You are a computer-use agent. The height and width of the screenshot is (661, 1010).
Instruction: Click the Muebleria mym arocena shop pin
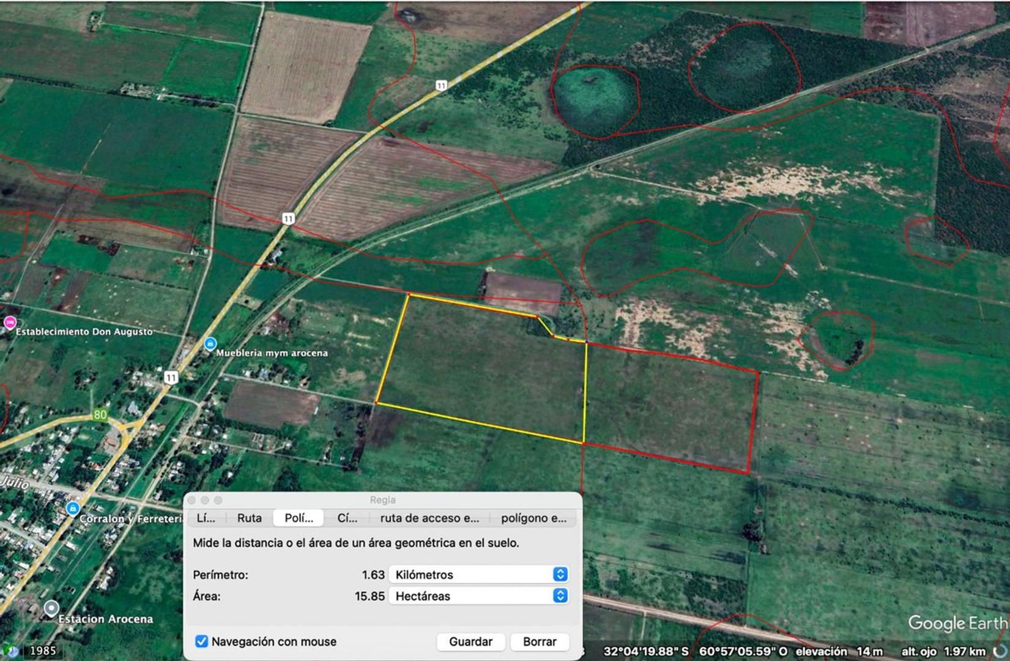(x=210, y=344)
